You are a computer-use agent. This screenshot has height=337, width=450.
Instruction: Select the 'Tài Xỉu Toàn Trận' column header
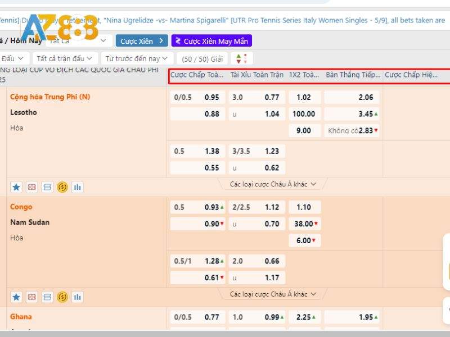point(256,75)
